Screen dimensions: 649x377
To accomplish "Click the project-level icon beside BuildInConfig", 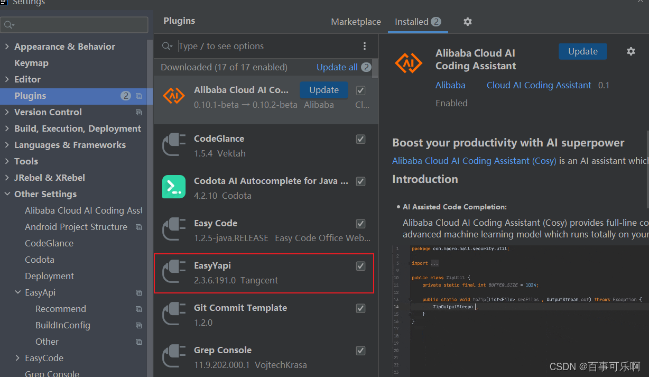I will click(x=138, y=326).
